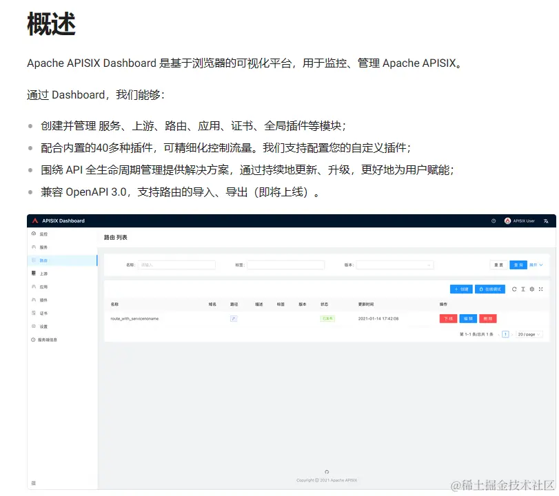The image size is (559, 496).
Task: Click the next page arrow in pagination
Action: [512, 334]
